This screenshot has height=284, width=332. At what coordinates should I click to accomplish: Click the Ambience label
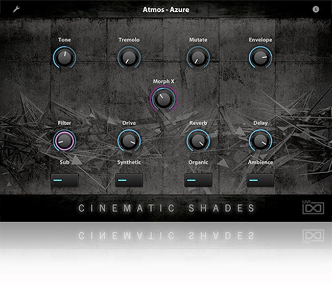pyautogui.click(x=260, y=162)
